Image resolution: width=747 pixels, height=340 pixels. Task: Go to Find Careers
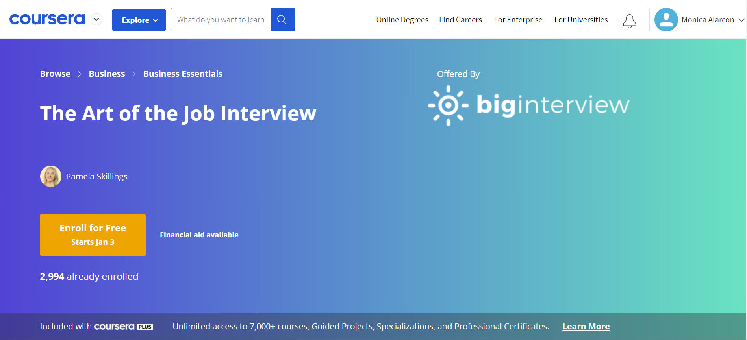pyautogui.click(x=460, y=20)
